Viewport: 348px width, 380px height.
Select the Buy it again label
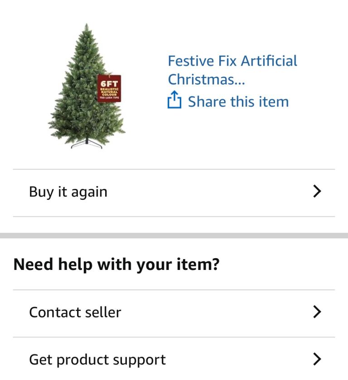tap(68, 192)
